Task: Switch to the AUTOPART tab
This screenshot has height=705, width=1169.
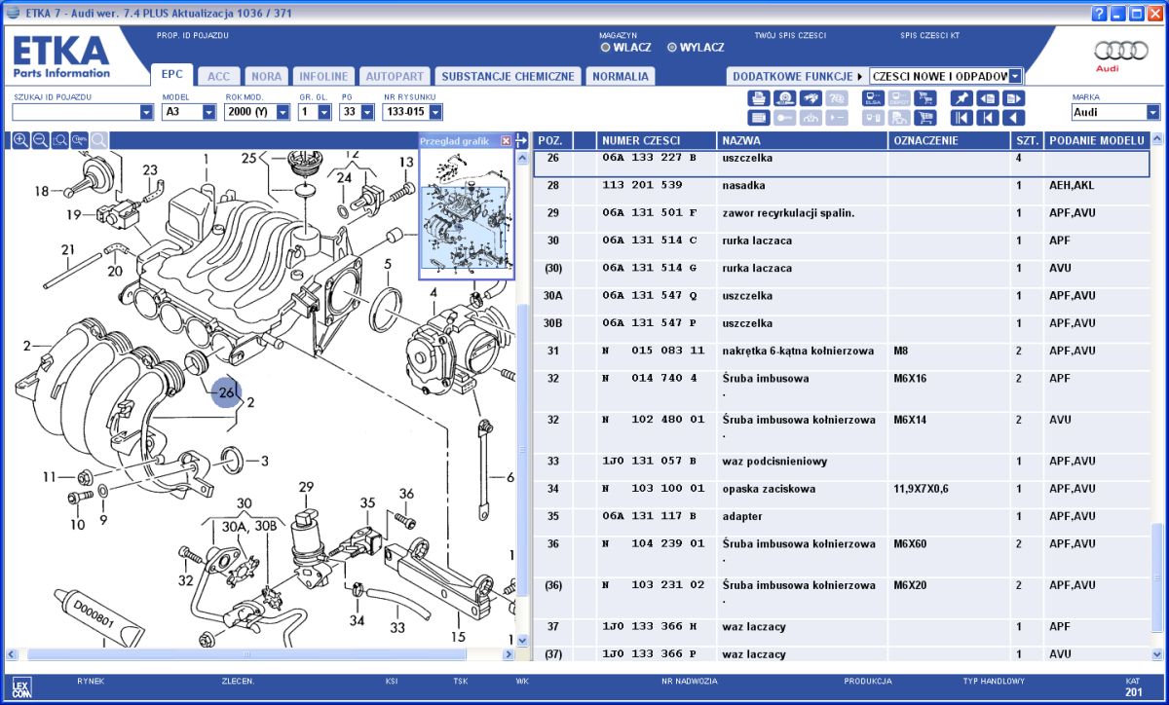Action: (395, 76)
